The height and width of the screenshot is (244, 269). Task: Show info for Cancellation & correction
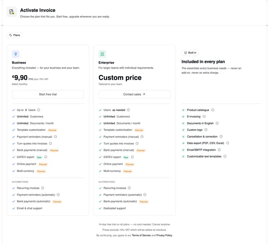[221, 136]
